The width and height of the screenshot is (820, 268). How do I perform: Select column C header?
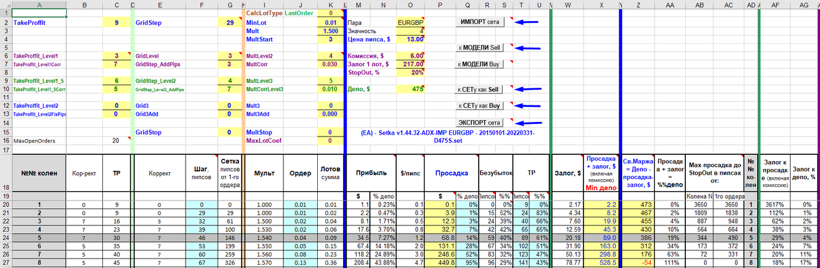coord(116,4)
